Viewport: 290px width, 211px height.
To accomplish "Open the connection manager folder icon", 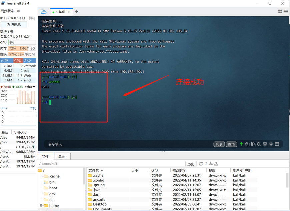I will [x=43, y=12].
